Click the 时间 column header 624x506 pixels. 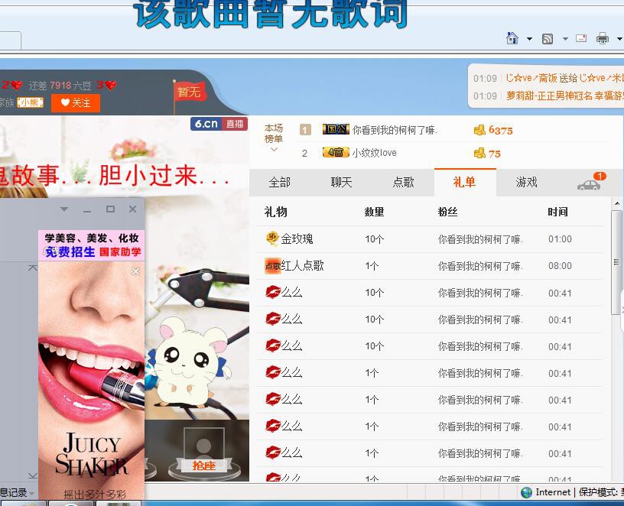pos(557,212)
